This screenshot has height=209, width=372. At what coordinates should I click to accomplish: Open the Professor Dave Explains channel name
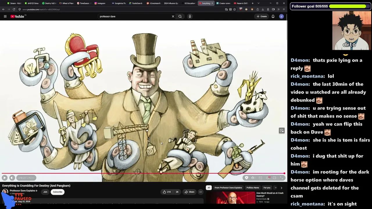(22, 191)
